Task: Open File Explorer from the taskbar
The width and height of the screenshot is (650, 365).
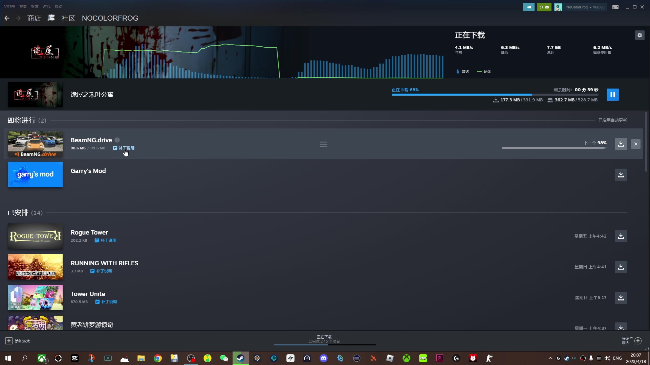Action: coord(141,358)
